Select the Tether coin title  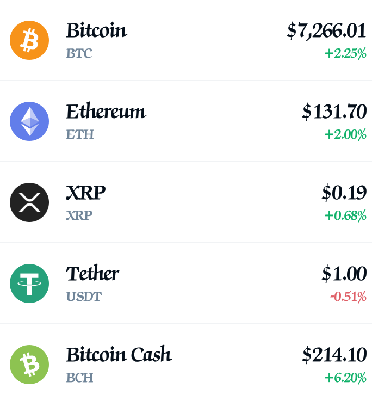pyautogui.click(x=92, y=273)
